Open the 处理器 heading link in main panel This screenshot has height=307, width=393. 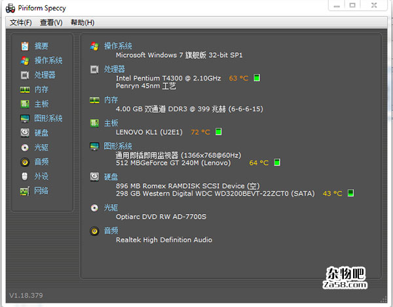click(115, 69)
